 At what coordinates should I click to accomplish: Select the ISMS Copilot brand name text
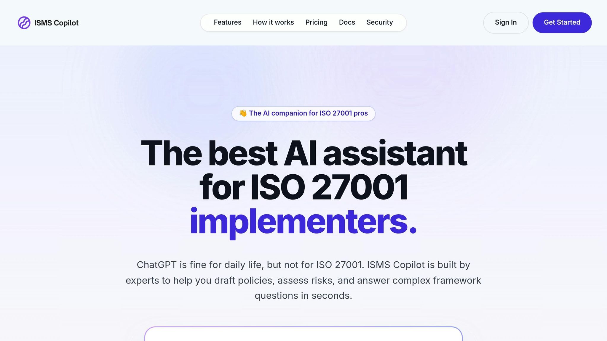56,22
